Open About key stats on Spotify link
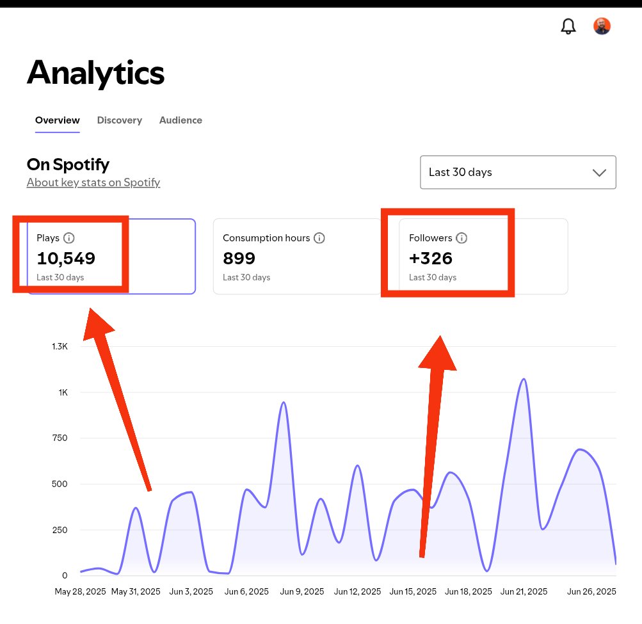Viewport: 642px width, 624px height. tap(93, 182)
